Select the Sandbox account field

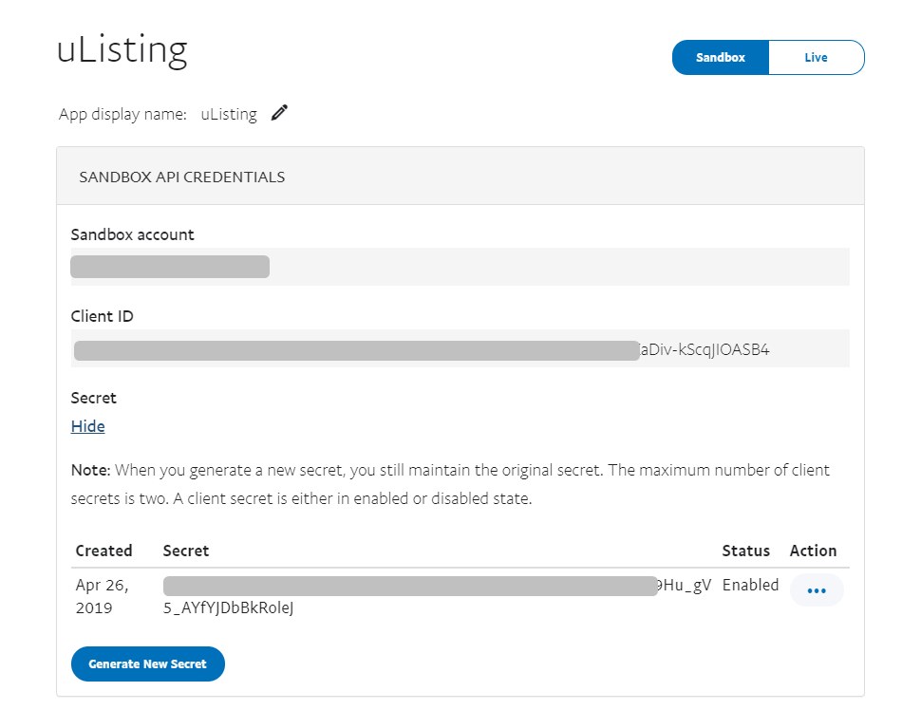coord(460,267)
